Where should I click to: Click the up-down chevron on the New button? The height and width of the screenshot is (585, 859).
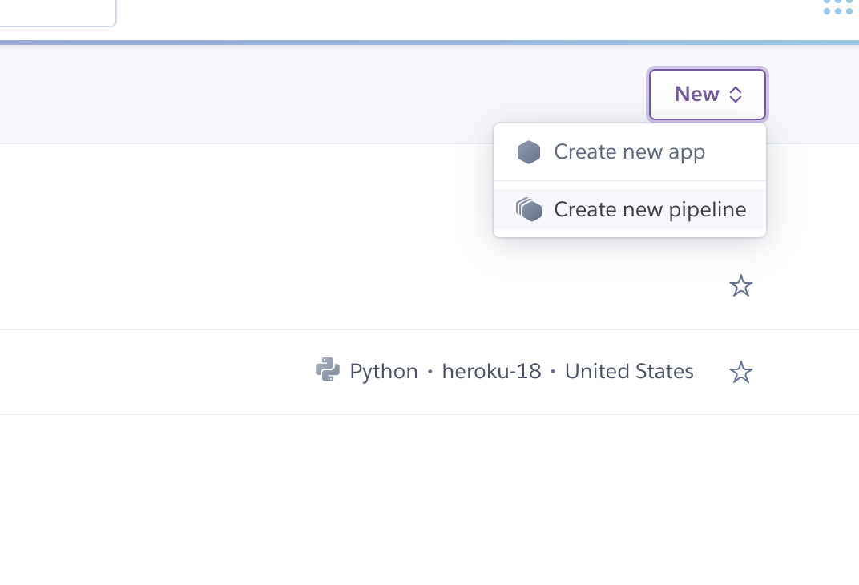[736, 95]
